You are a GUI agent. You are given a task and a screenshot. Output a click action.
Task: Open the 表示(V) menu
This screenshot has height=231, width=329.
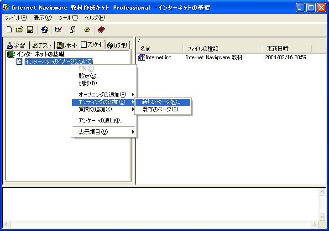point(42,18)
